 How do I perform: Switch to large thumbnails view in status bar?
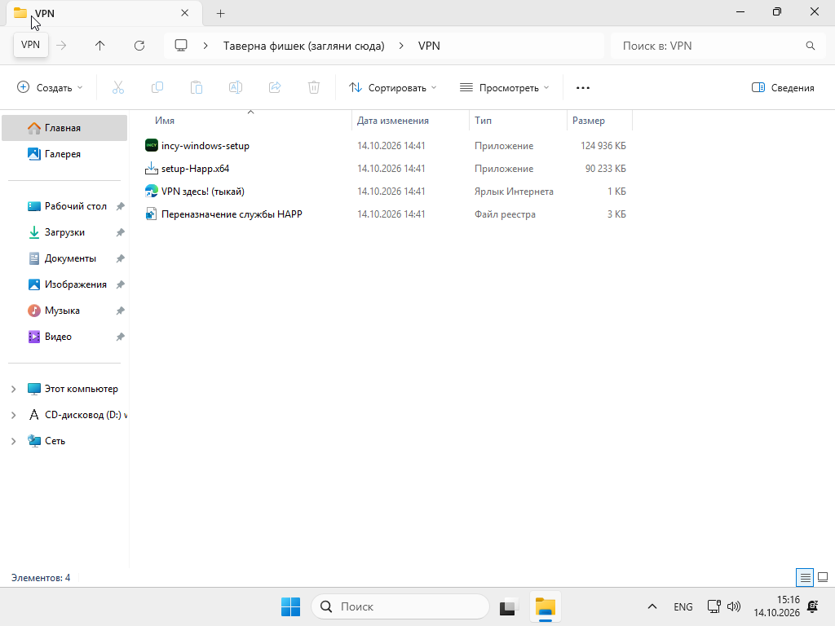point(823,577)
